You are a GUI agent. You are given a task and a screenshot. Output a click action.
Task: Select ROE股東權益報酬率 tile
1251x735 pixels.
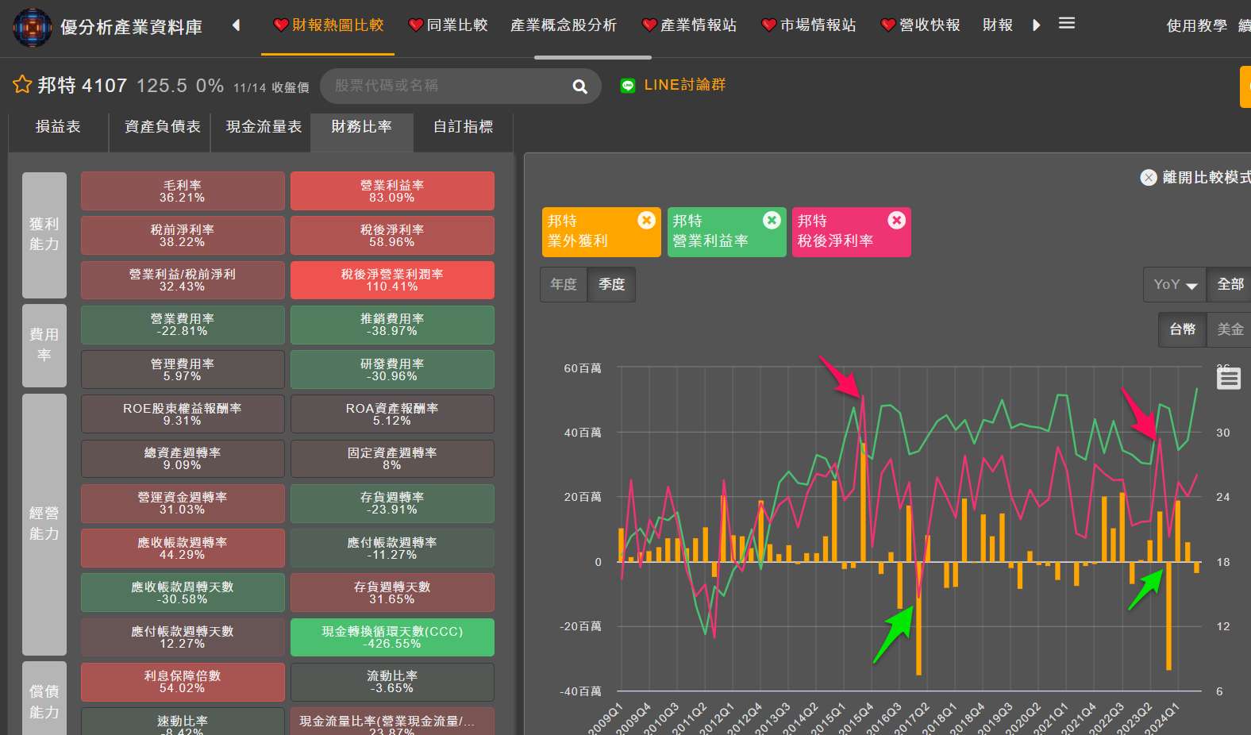[x=183, y=414]
